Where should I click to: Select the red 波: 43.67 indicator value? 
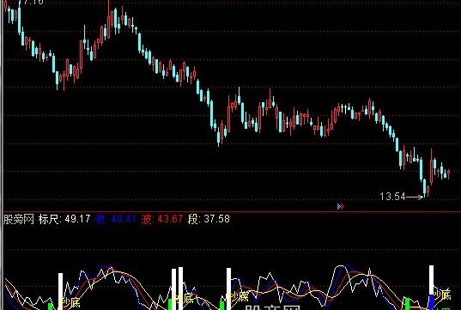tap(162, 219)
